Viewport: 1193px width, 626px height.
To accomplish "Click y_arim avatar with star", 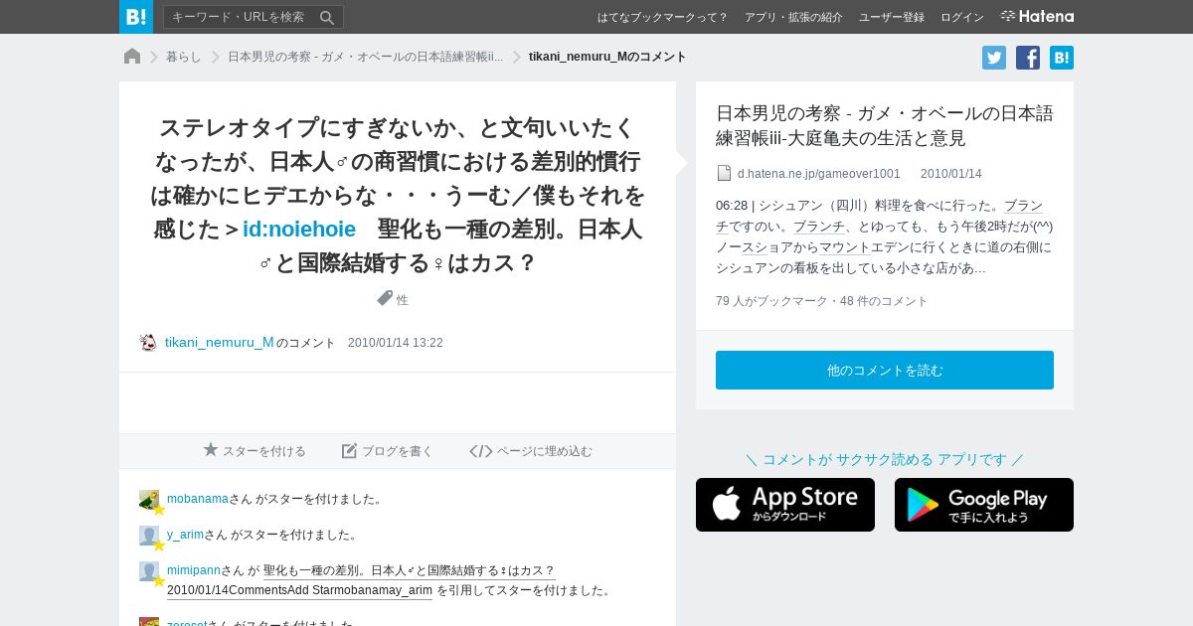I will click(x=150, y=537).
